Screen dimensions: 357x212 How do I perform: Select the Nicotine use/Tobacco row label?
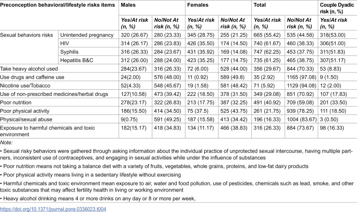pos(25,85)
